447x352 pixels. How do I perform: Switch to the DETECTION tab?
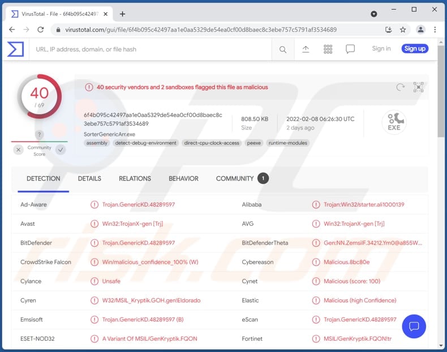coord(44,179)
